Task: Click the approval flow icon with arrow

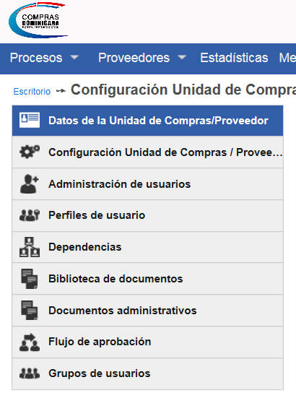Action: (30, 342)
